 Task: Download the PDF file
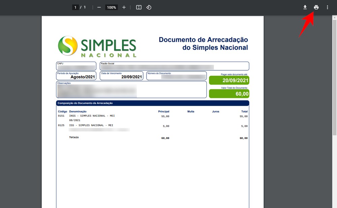tap(305, 7)
